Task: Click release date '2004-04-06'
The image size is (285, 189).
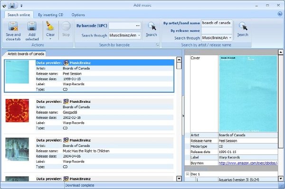Action: (x=72, y=156)
